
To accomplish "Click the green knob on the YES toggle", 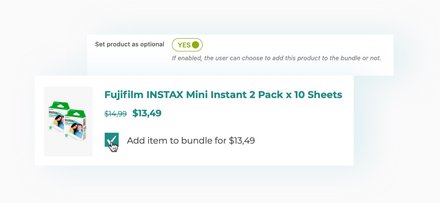I will 195,45.
